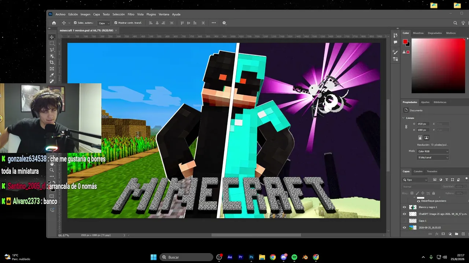Open the History panel icon
The height and width of the screenshot is (263, 469).
[x=395, y=35]
